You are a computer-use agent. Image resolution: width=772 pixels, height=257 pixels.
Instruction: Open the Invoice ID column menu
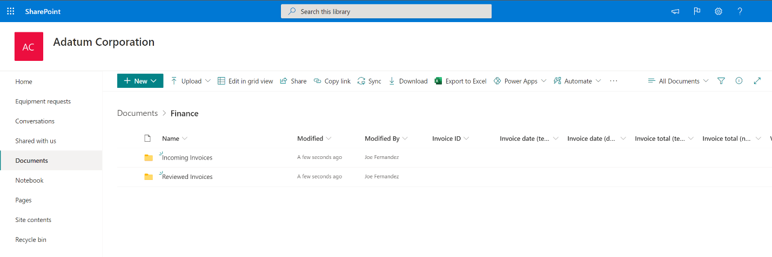[451, 138]
